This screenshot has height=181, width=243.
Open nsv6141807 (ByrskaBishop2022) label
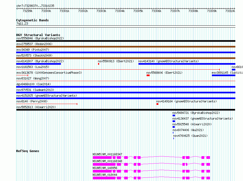40,61
